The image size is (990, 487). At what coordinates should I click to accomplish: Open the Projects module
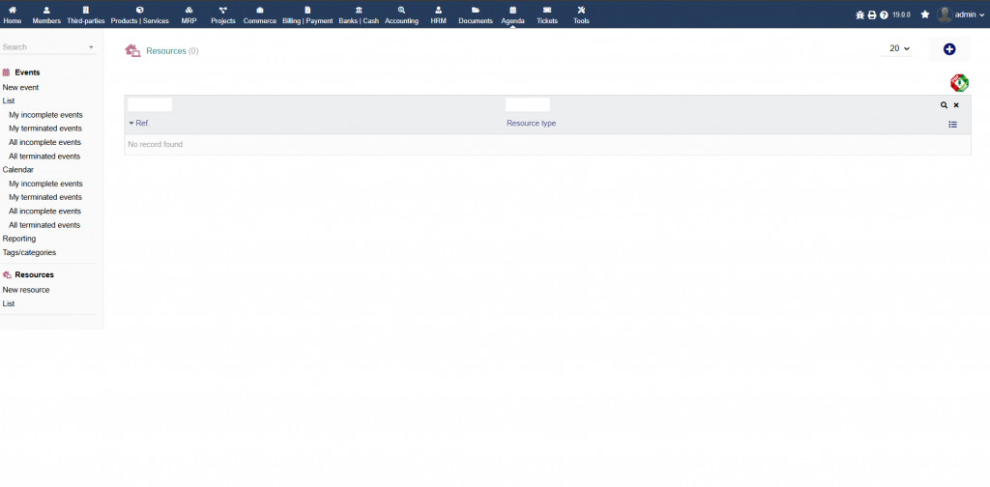(223, 15)
